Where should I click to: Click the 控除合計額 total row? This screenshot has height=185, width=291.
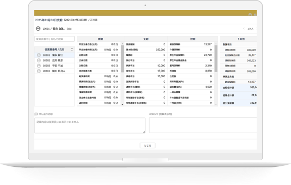pos(238,95)
